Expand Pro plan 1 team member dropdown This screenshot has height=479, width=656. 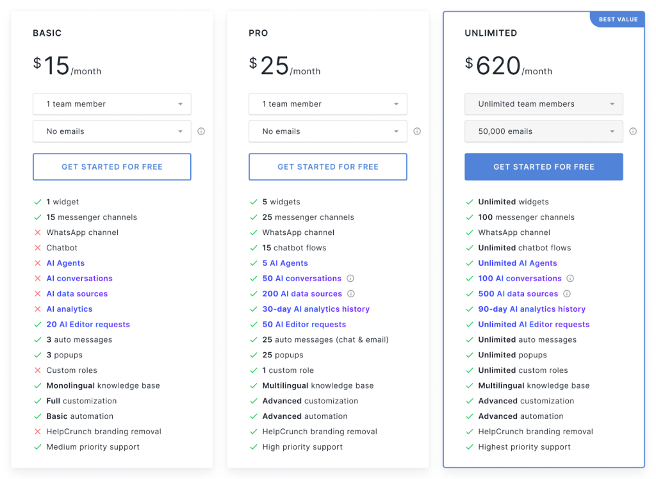click(327, 104)
